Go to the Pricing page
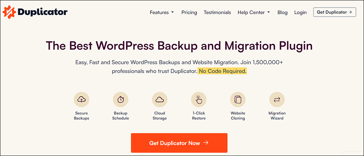The height and width of the screenshot is (156, 364). (x=189, y=12)
